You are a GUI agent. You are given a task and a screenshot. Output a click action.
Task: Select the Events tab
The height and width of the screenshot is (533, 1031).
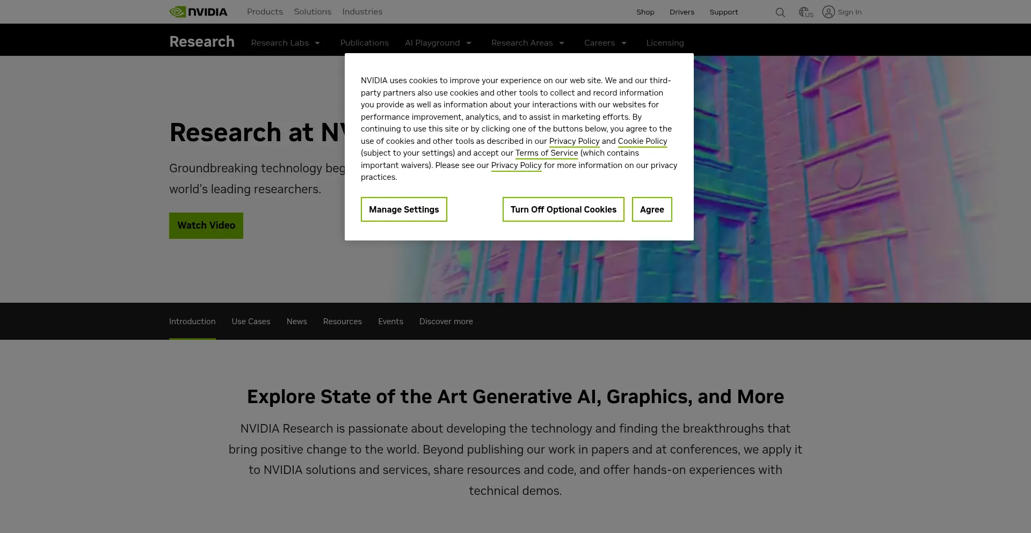(390, 322)
